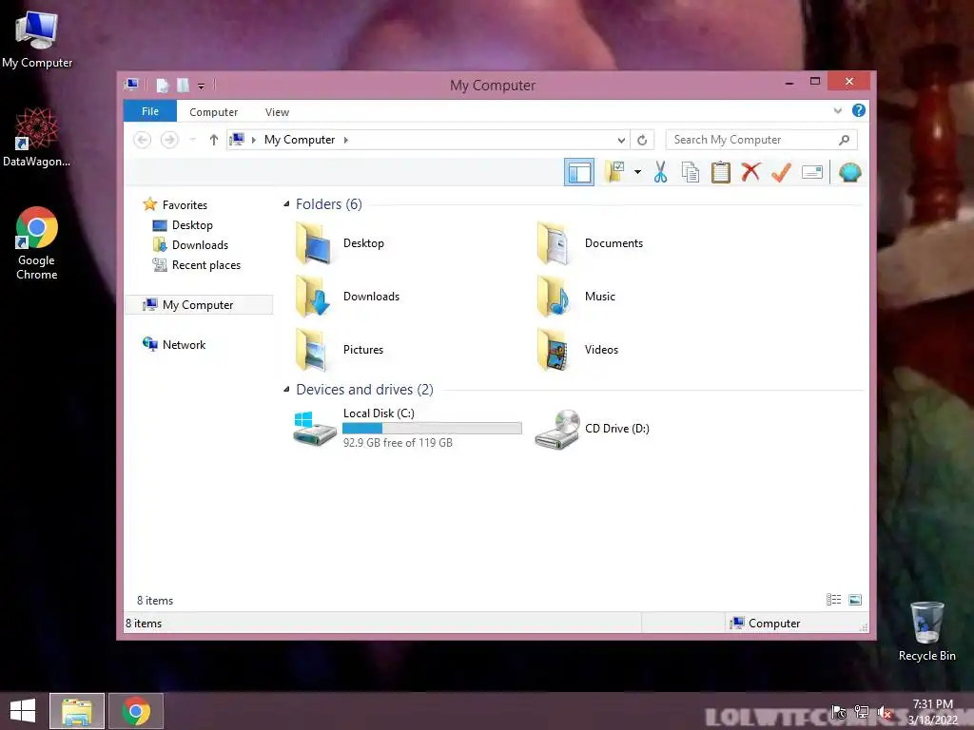Click the Search My Computer field
This screenshot has height=730, width=974.
point(761,140)
